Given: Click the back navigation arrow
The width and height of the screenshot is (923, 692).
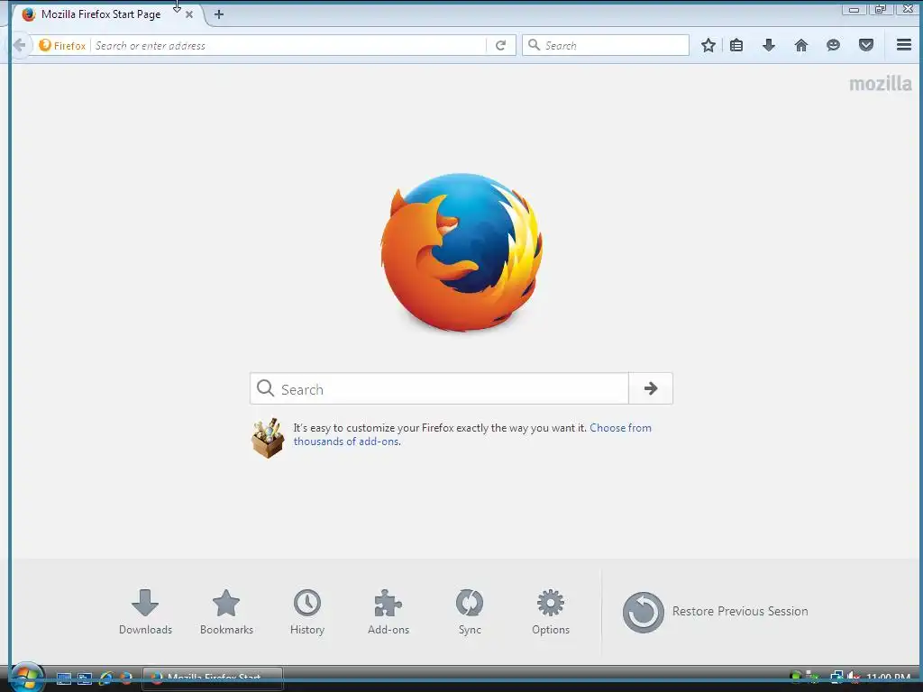Looking at the screenshot, I should coord(19,45).
